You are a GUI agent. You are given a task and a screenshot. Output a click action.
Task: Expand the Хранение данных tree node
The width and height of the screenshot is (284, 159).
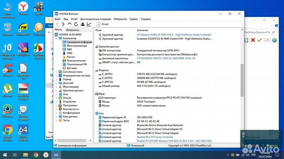tap(56, 91)
